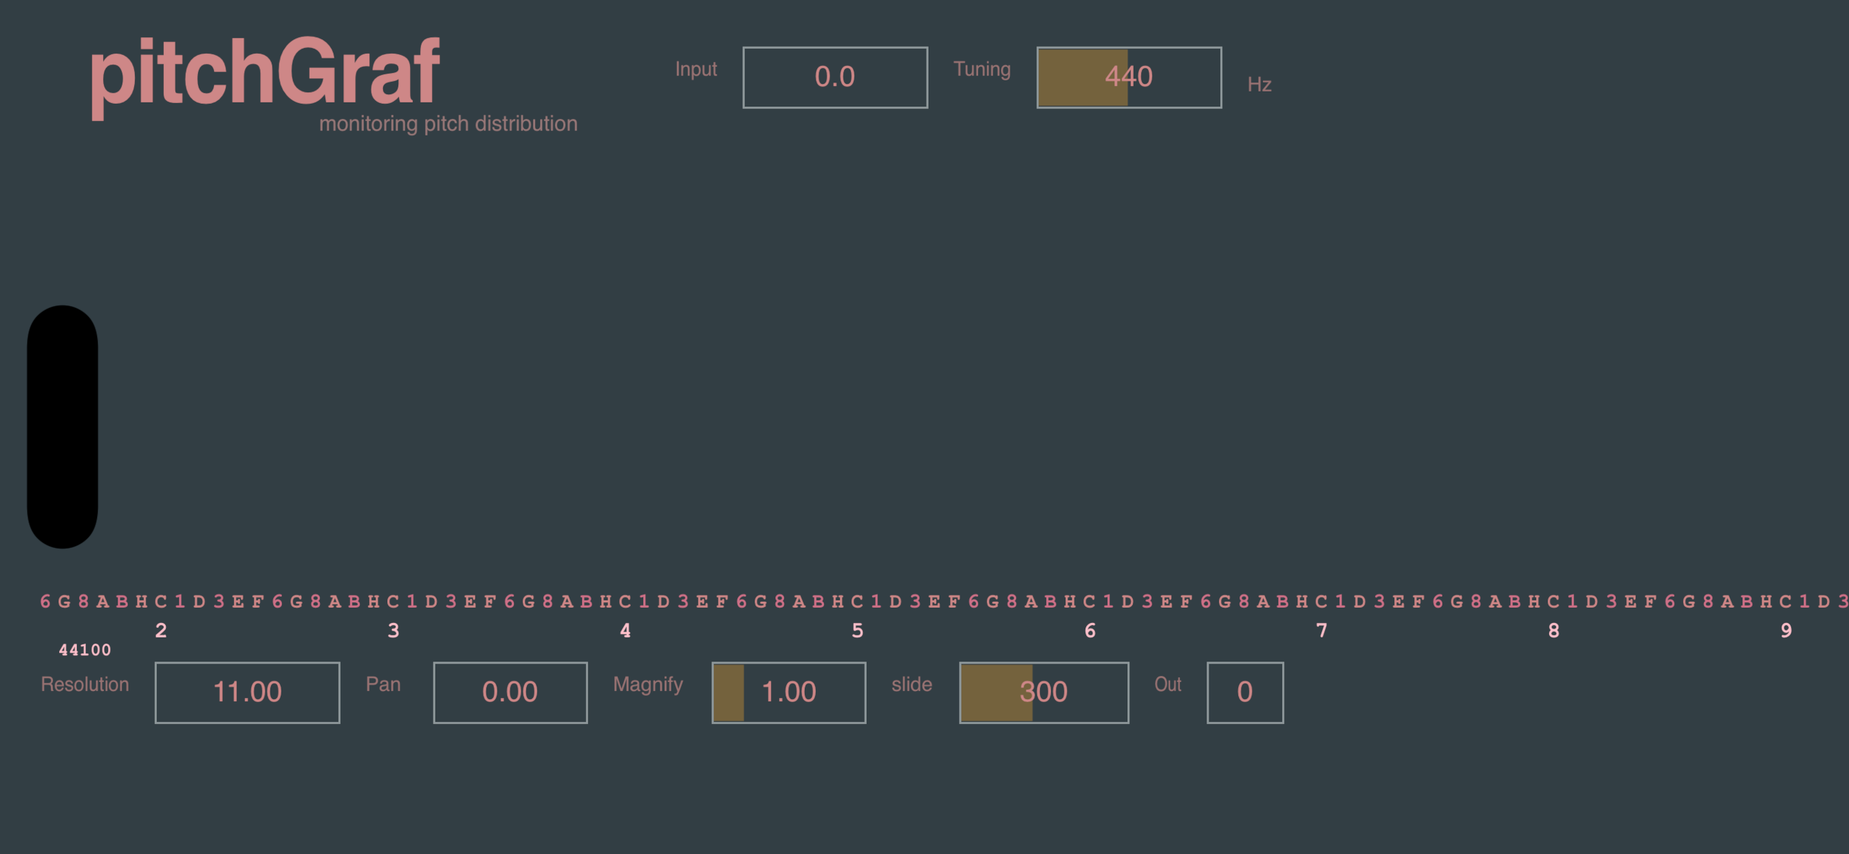Click the 'monitoring pitch distribution' subtitle
The height and width of the screenshot is (854, 1849).
point(448,124)
